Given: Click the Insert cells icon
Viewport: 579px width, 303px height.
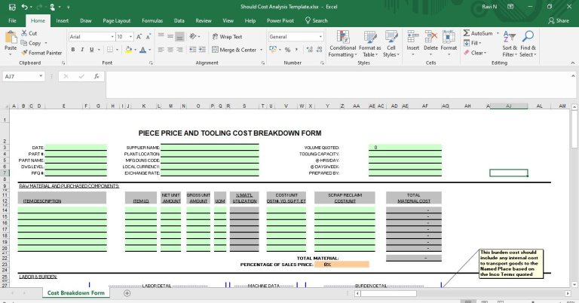Looking at the screenshot, I should click(x=413, y=38).
